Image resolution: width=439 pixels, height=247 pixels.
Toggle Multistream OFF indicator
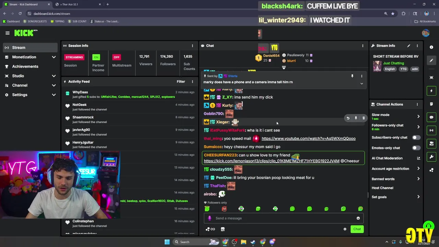pos(117,57)
